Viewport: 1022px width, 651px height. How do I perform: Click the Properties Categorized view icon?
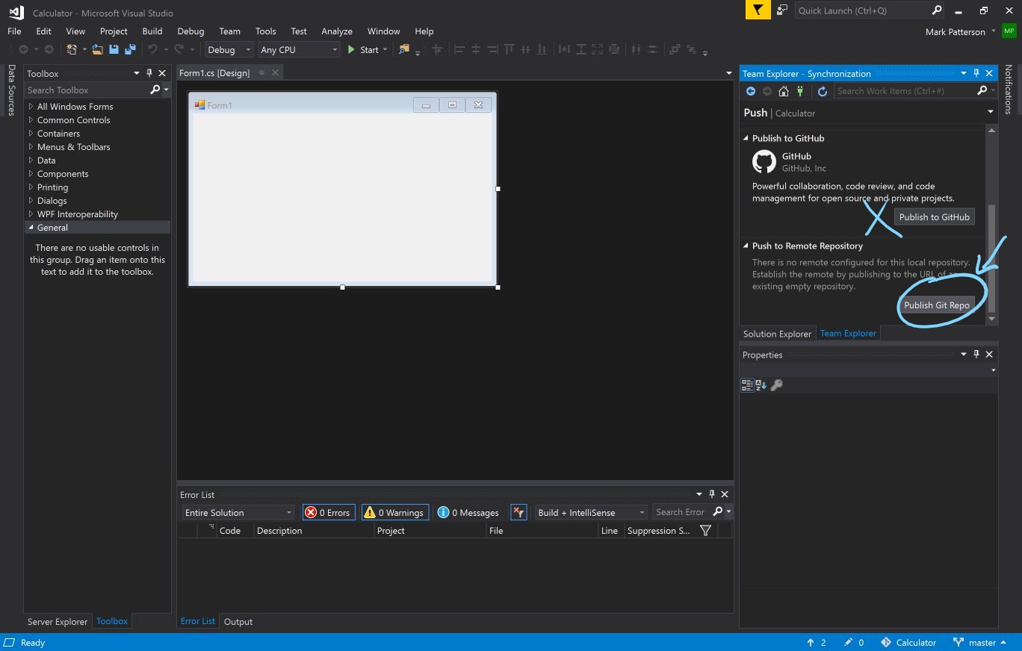[747, 385]
